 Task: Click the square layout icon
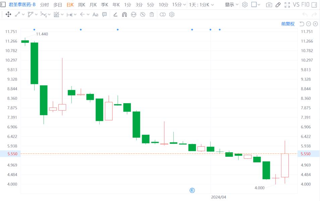click(x=254, y=4)
